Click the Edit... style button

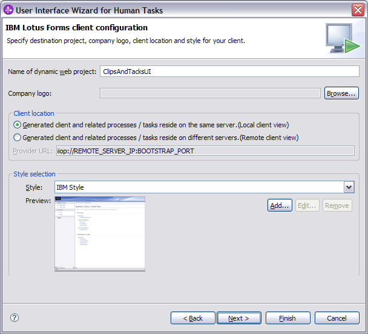pyautogui.click(x=307, y=205)
